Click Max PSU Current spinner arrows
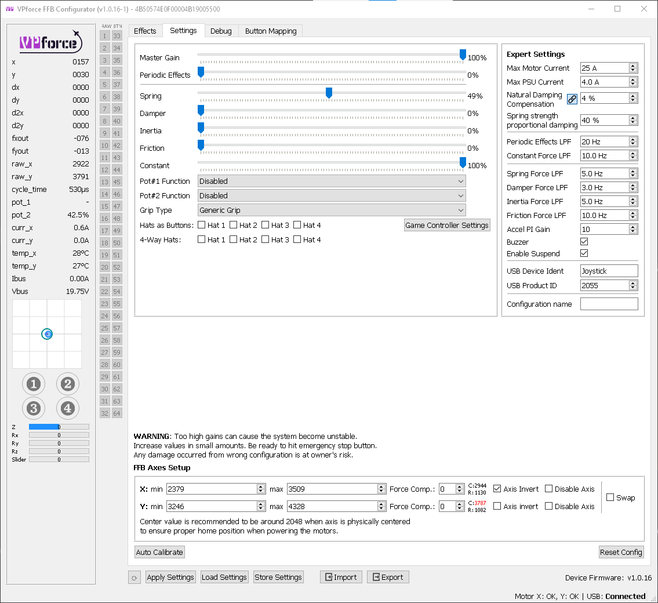 633,82
